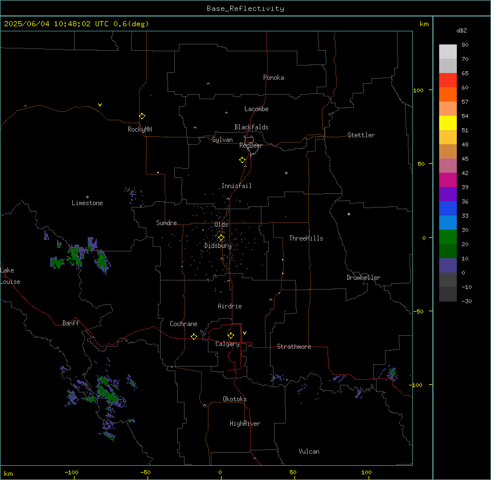The image size is (491, 480).
Task: Click the small green echo at far right near -100
Action: (392, 374)
